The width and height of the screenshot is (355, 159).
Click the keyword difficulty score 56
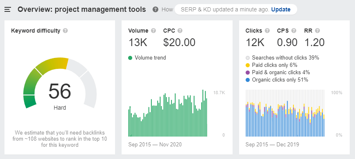coord(60,91)
